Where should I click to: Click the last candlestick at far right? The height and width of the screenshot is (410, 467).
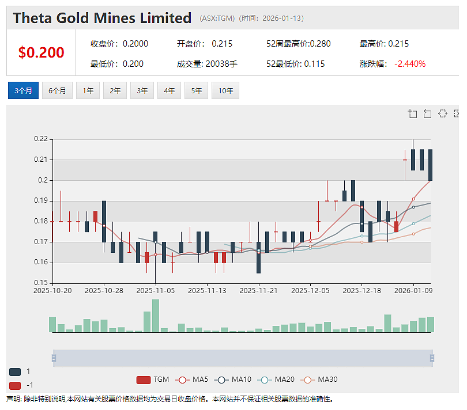pyautogui.click(x=430, y=165)
